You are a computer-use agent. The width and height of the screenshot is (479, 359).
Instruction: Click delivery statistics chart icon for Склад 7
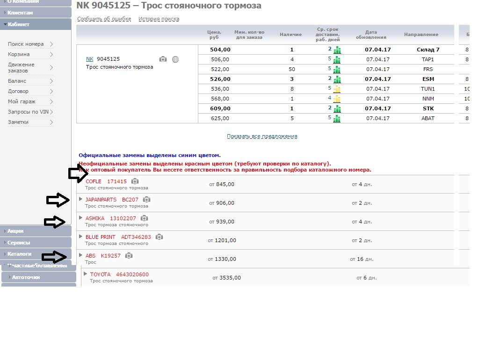tap(337, 50)
